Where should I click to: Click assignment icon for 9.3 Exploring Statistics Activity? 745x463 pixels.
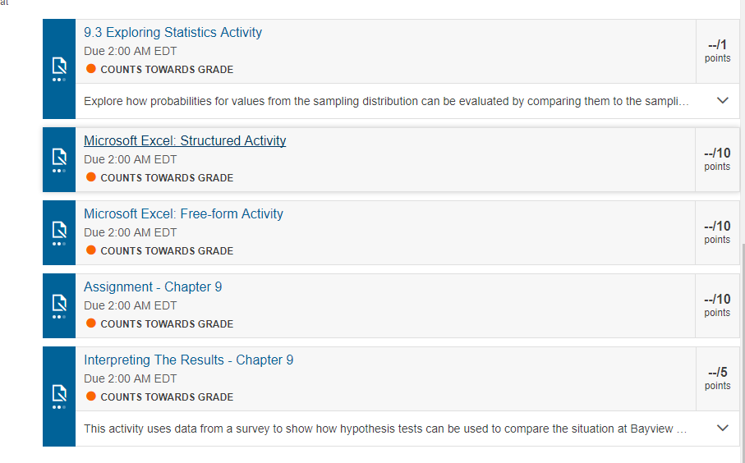click(x=59, y=69)
